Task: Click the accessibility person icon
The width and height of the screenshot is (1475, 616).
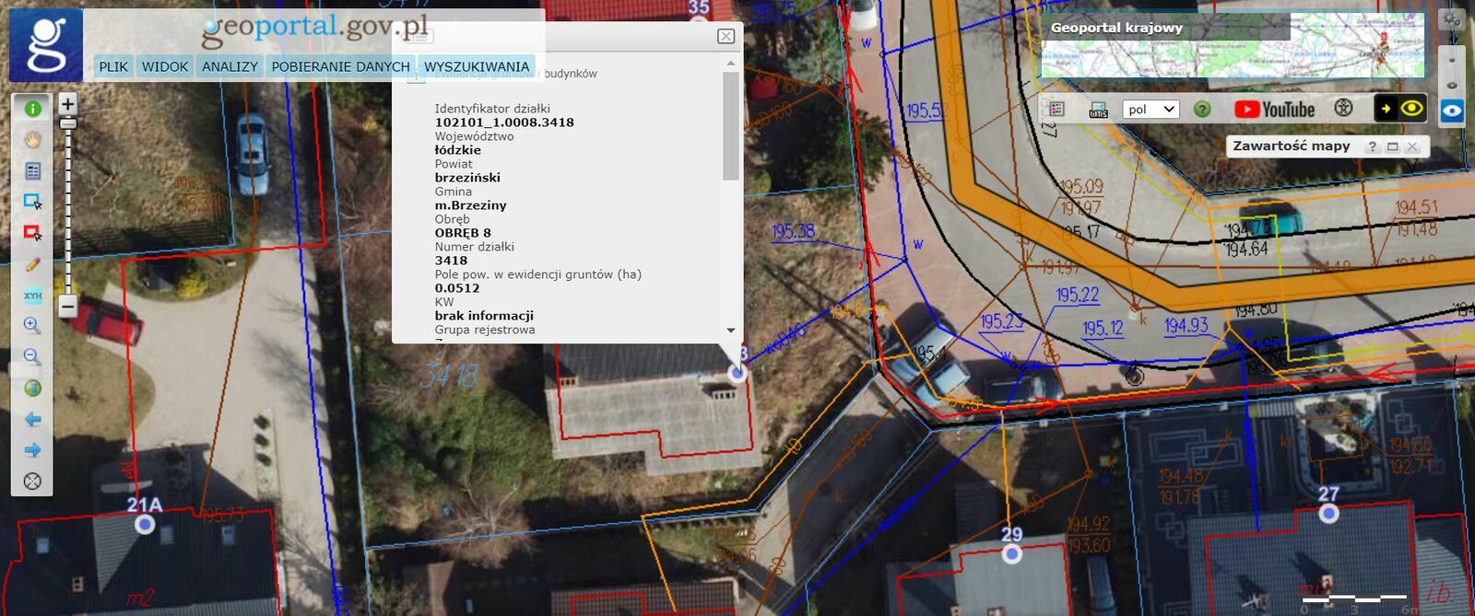Action: [1344, 108]
